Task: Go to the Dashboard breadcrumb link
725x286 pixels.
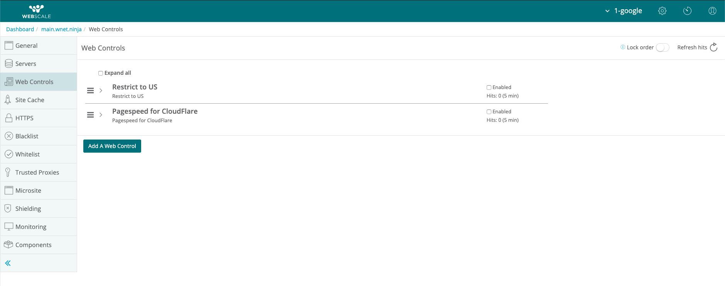Action: pos(20,29)
